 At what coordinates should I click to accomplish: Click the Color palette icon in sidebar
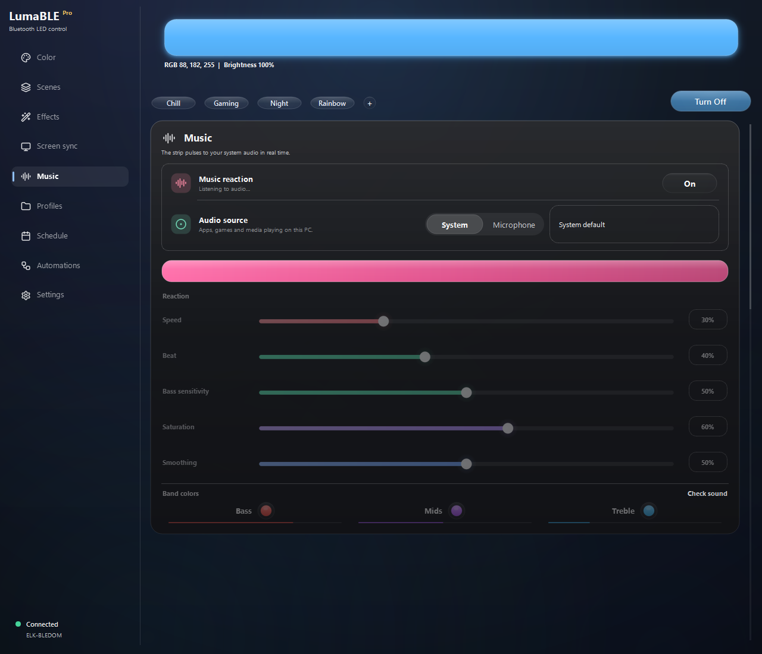click(26, 58)
